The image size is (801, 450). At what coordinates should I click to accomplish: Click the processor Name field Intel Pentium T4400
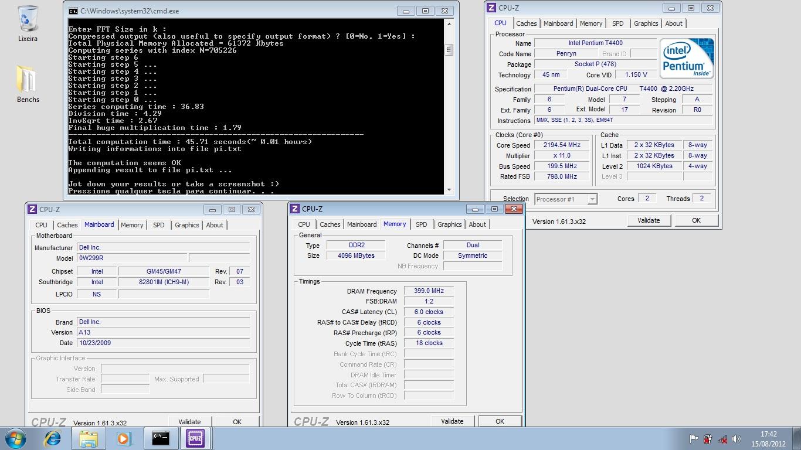pyautogui.click(x=595, y=43)
